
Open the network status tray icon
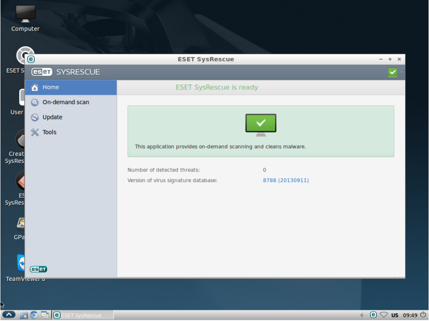(383, 315)
